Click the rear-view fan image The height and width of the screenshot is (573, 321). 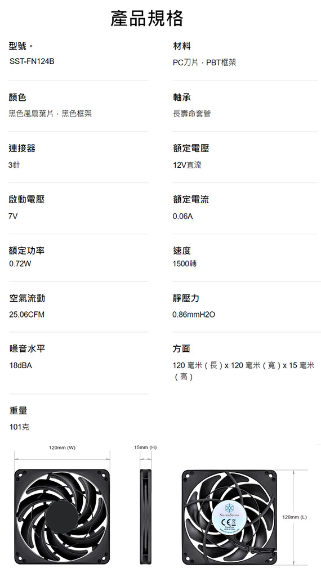229,517
